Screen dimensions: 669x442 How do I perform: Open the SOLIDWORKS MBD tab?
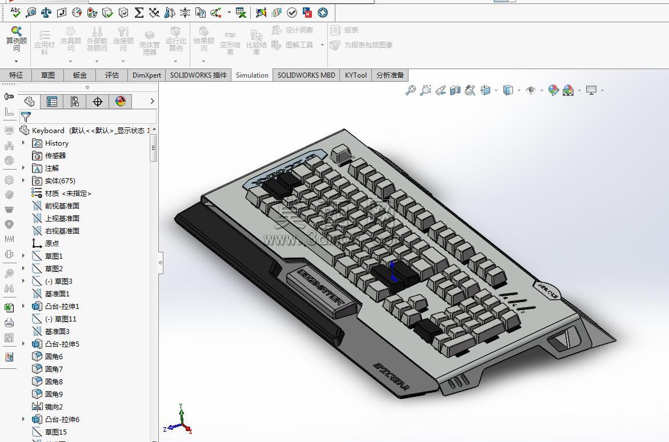(306, 75)
